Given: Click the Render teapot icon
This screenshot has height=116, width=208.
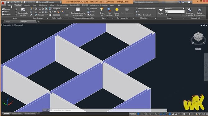Looking at the screenshot, I should (x=161, y=10).
